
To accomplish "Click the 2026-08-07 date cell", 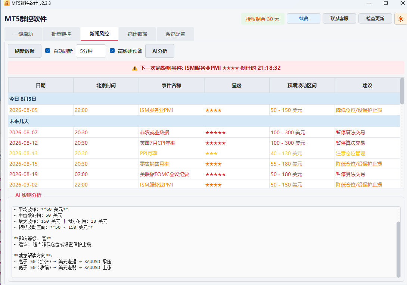I will (x=41, y=132).
